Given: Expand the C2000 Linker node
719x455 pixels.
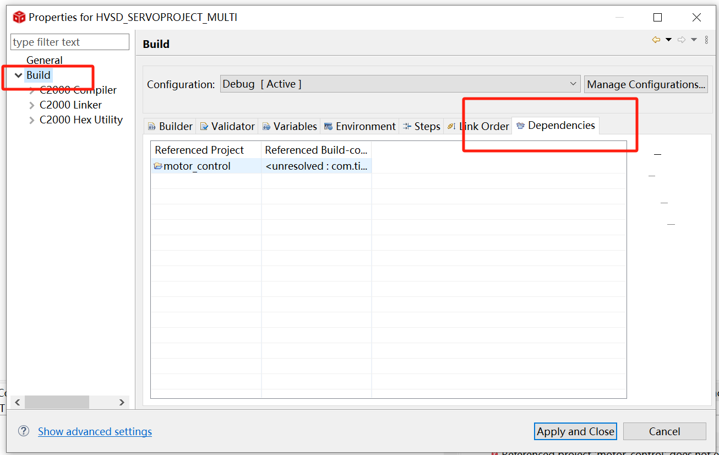Looking at the screenshot, I should coord(31,105).
